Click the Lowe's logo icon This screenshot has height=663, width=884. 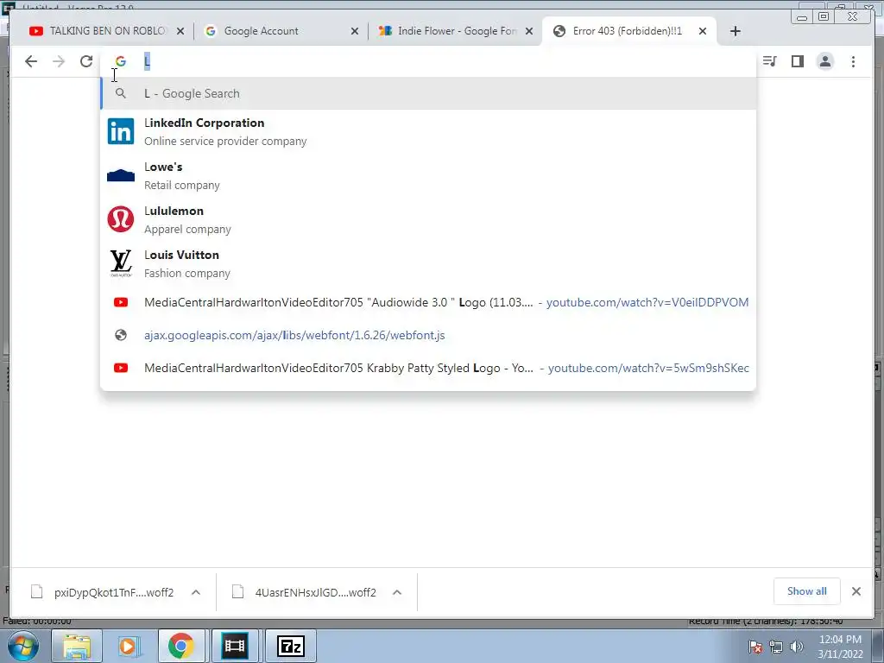pyautogui.click(x=121, y=175)
